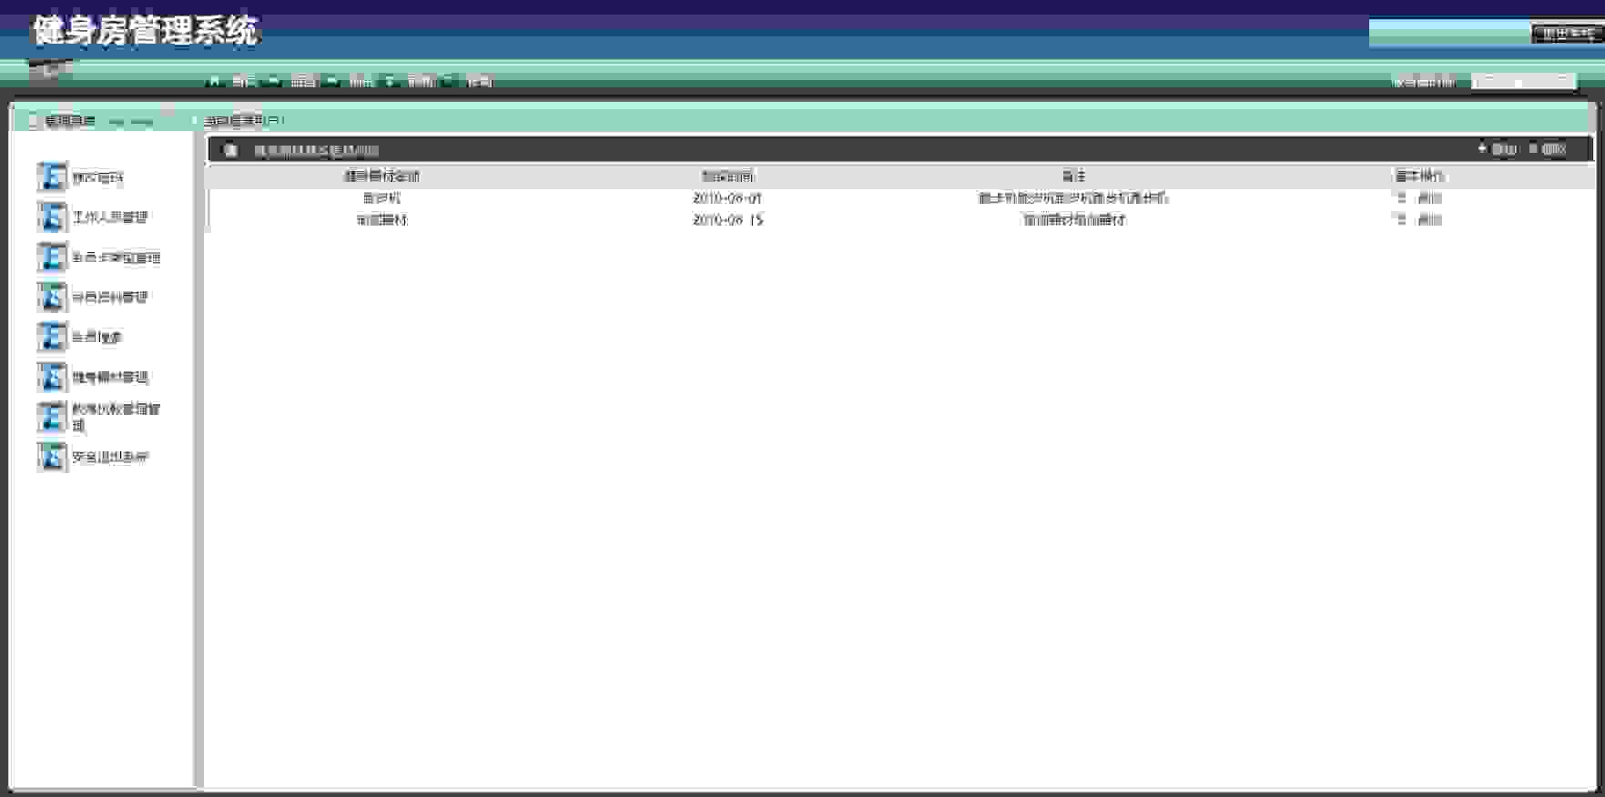Click the 删除 link in the 2010-08-01 row

click(x=1429, y=197)
